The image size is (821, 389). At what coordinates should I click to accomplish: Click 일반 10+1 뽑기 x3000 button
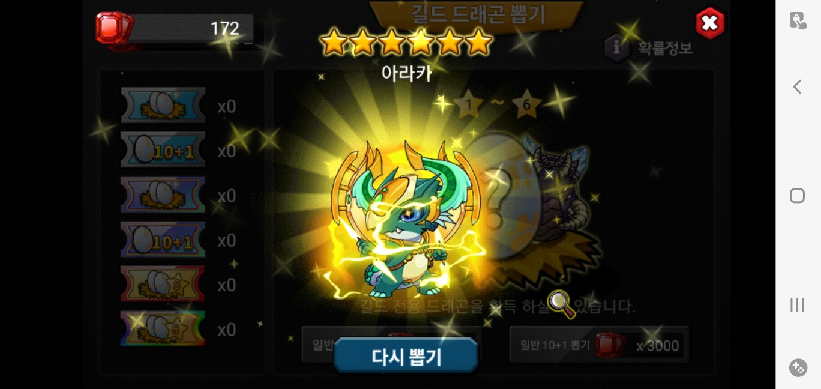pos(599,345)
